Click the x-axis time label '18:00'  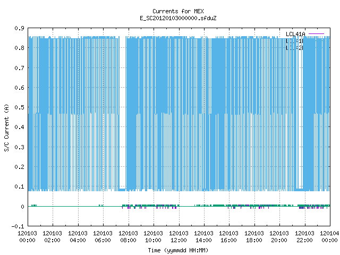(254, 240)
